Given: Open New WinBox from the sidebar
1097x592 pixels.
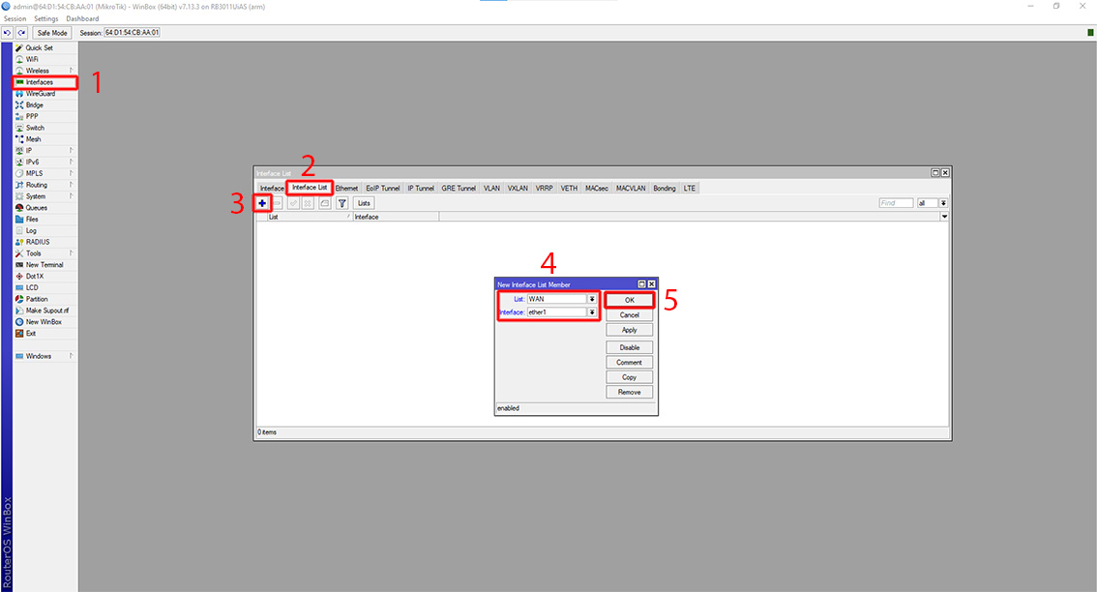Looking at the screenshot, I should (45, 322).
